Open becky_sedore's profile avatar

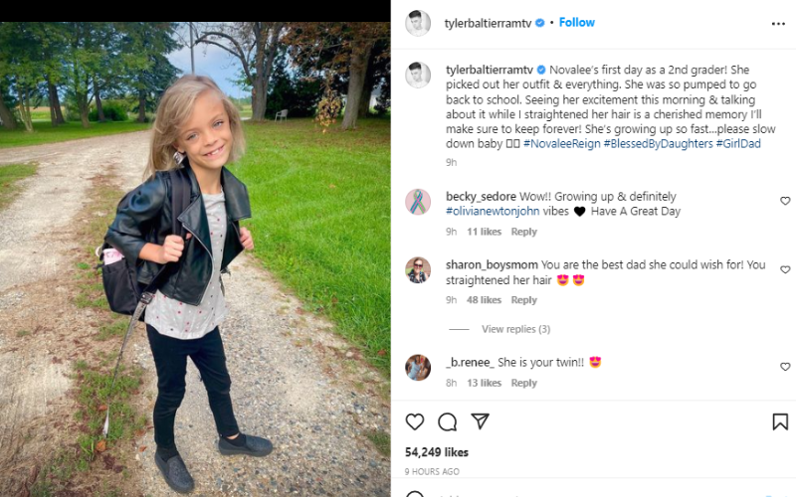pos(418,202)
